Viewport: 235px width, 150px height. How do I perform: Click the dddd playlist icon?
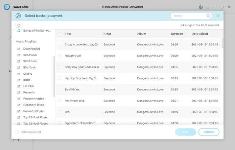click(18, 80)
